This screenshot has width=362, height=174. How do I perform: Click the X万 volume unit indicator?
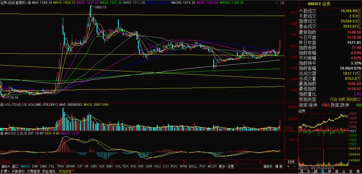pos(288,129)
